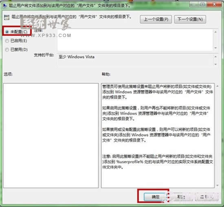The width and height of the screenshot is (224, 207).
Task: Click comment box scroll up arrow
Action: pos(215,32)
